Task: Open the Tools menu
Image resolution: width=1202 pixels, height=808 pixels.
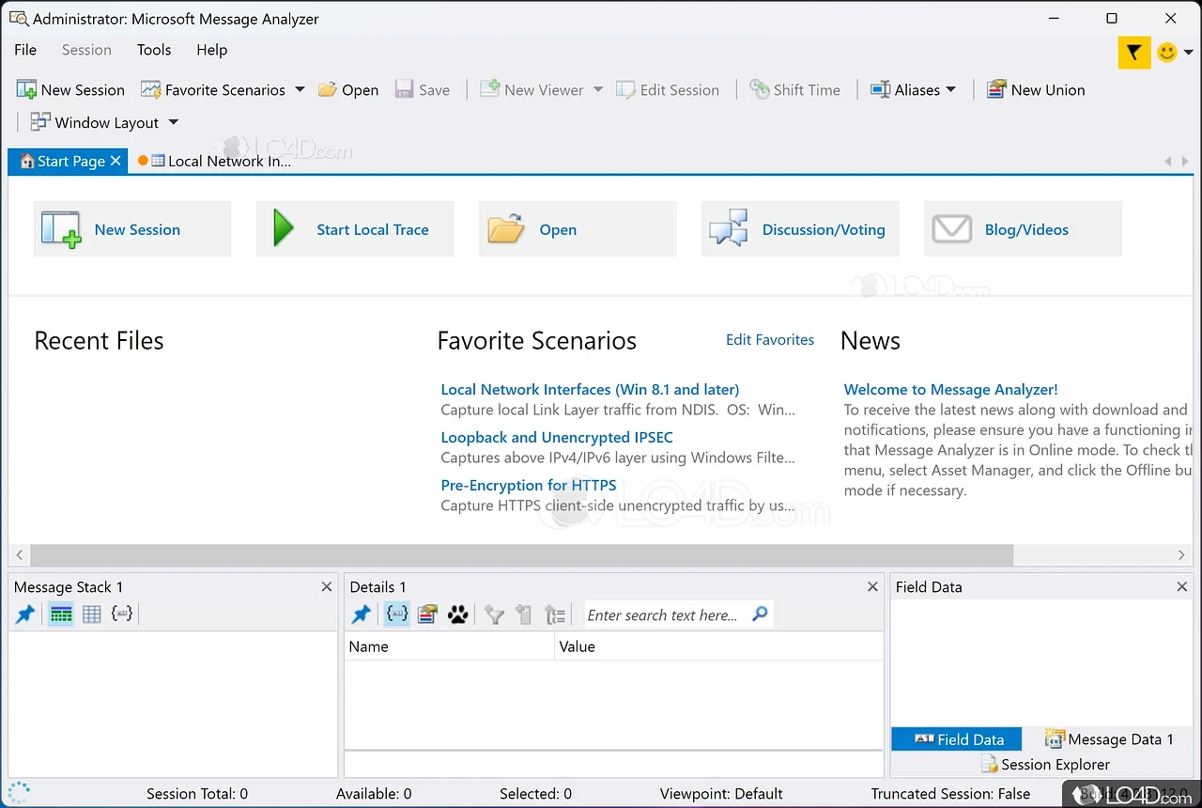Action: (154, 50)
